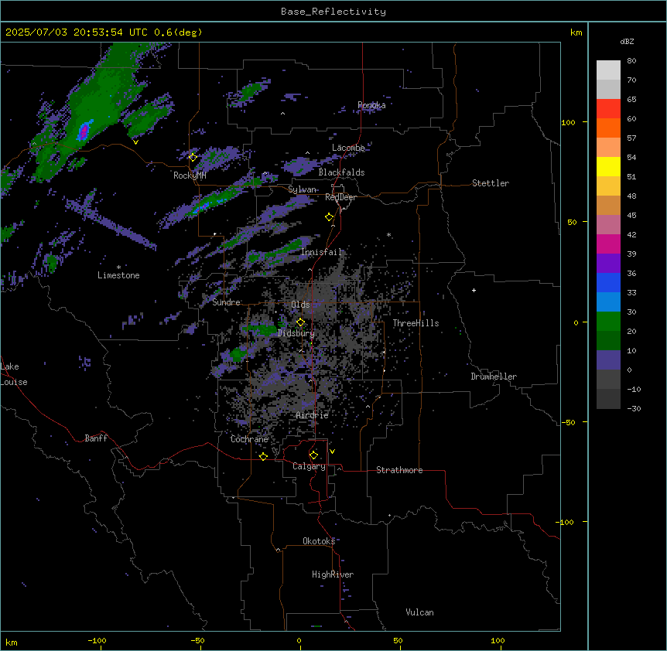Click the HighRiver label

coord(333,574)
